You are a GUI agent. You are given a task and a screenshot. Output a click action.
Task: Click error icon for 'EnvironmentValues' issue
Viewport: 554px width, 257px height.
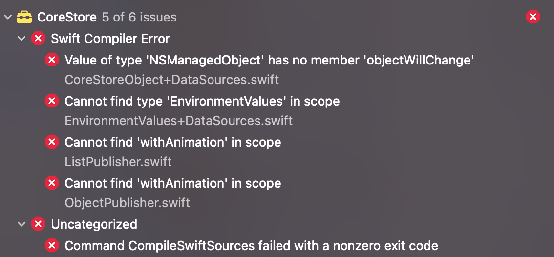coord(51,101)
